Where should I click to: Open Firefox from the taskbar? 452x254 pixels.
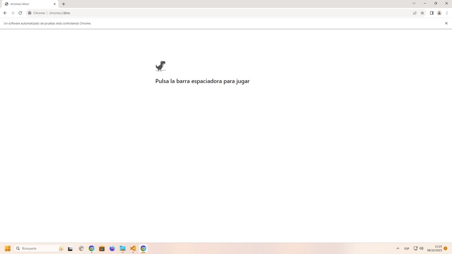point(112,248)
